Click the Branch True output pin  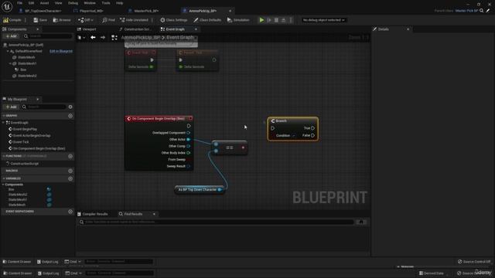tap(312, 128)
